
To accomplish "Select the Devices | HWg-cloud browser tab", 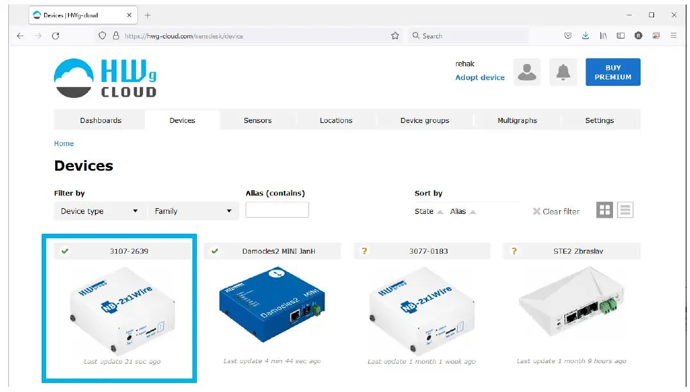I will (83, 15).
